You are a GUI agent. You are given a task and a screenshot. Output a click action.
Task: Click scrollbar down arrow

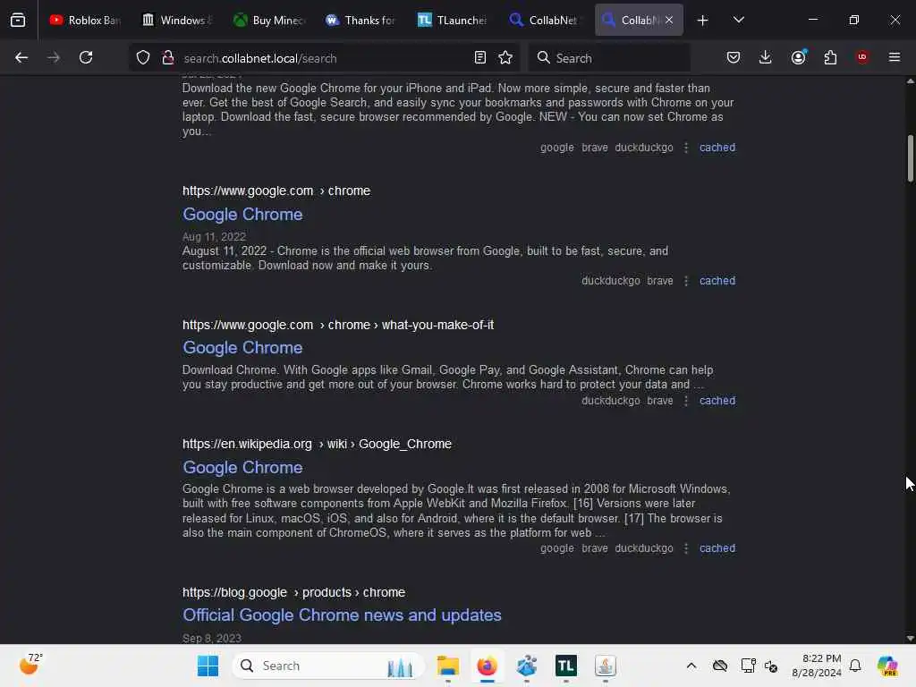coord(910,638)
